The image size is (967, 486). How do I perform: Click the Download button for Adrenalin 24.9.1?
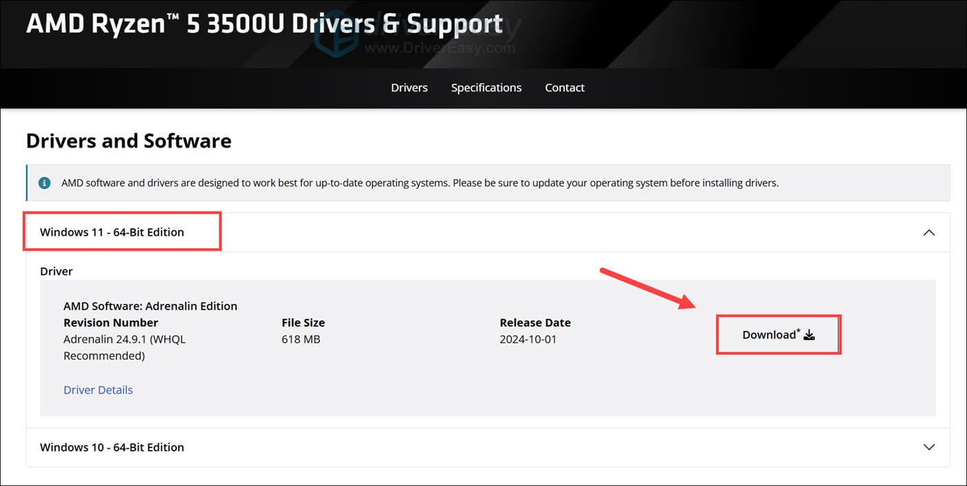click(x=778, y=334)
